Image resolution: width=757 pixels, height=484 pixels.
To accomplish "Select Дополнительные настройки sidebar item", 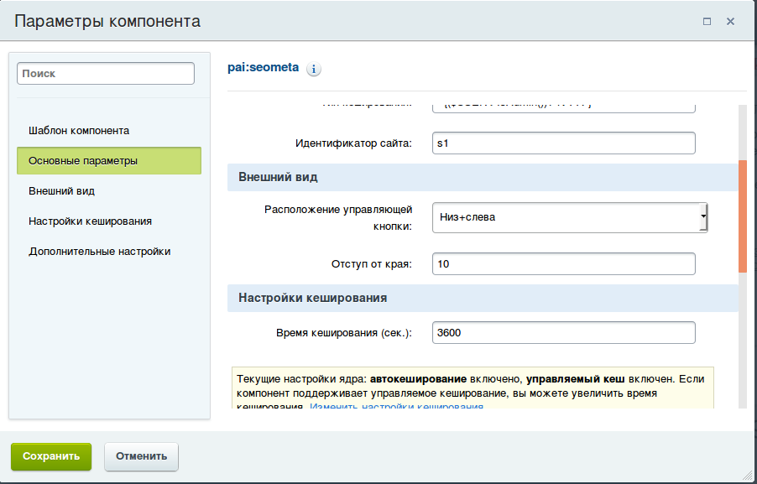I will (x=100, y=251).
